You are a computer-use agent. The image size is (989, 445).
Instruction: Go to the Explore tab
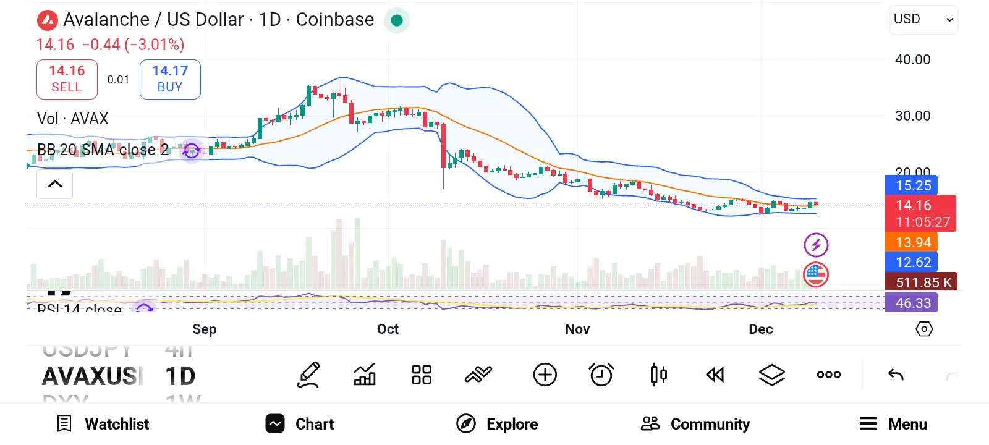497,424
